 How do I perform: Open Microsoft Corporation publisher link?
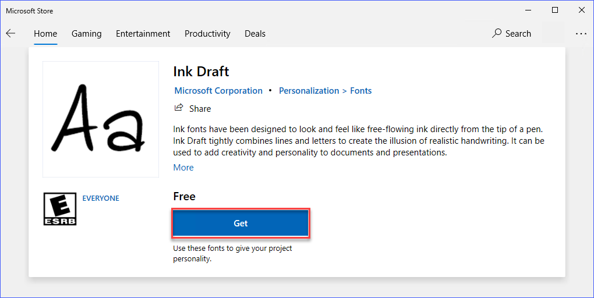point(218,91)
